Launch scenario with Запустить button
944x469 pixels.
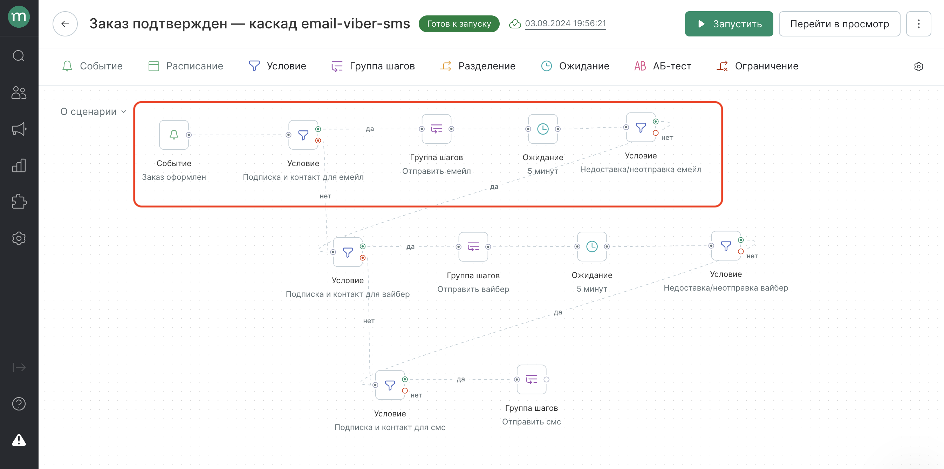[728, 24]
